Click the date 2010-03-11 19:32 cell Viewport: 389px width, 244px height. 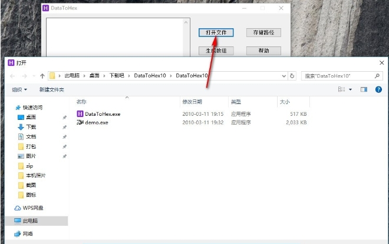point(203,122)
